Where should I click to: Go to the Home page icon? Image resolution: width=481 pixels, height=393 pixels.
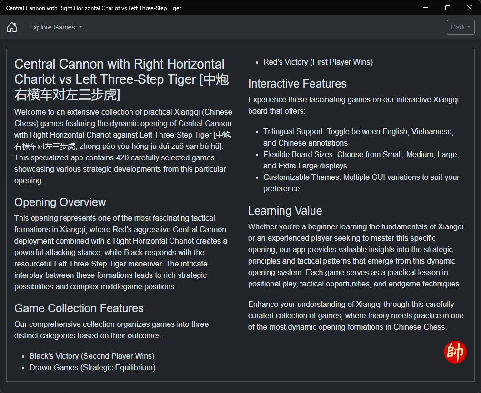12,27
